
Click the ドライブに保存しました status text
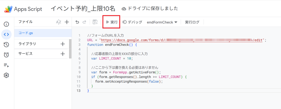pyautogui.click(x=153, y=9)
